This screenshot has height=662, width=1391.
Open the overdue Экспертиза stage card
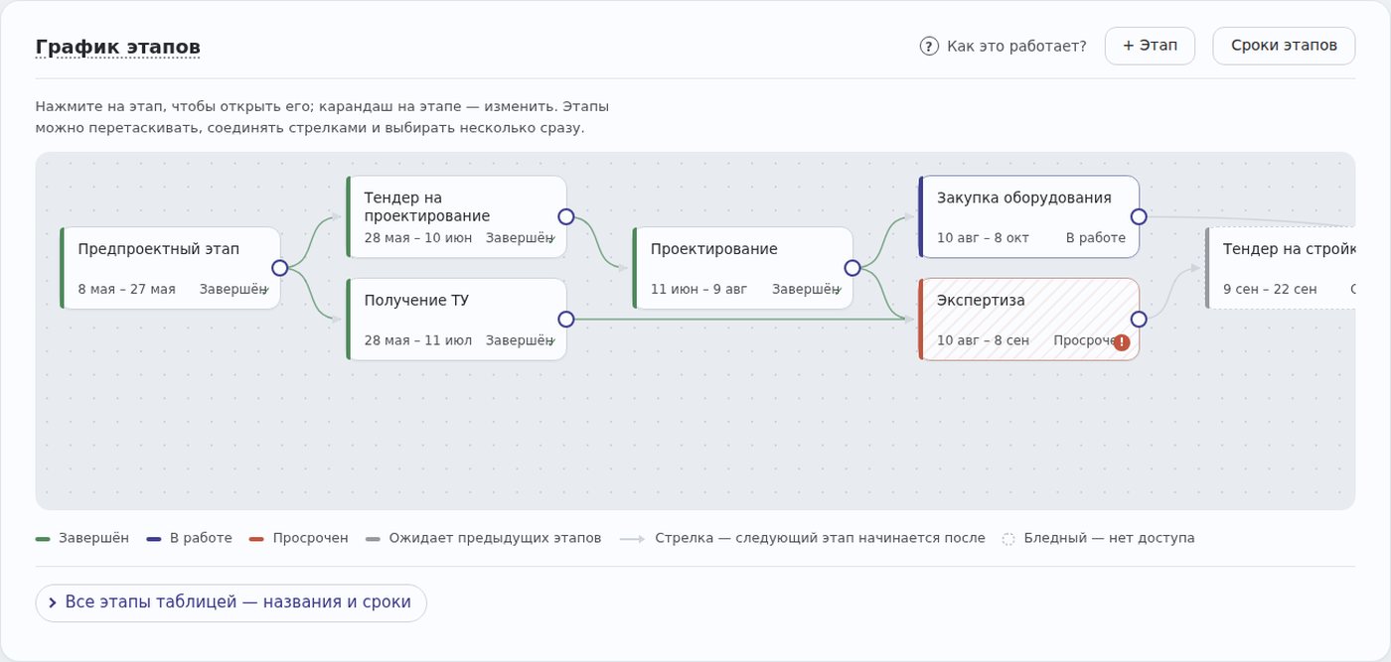point(1028,320)
